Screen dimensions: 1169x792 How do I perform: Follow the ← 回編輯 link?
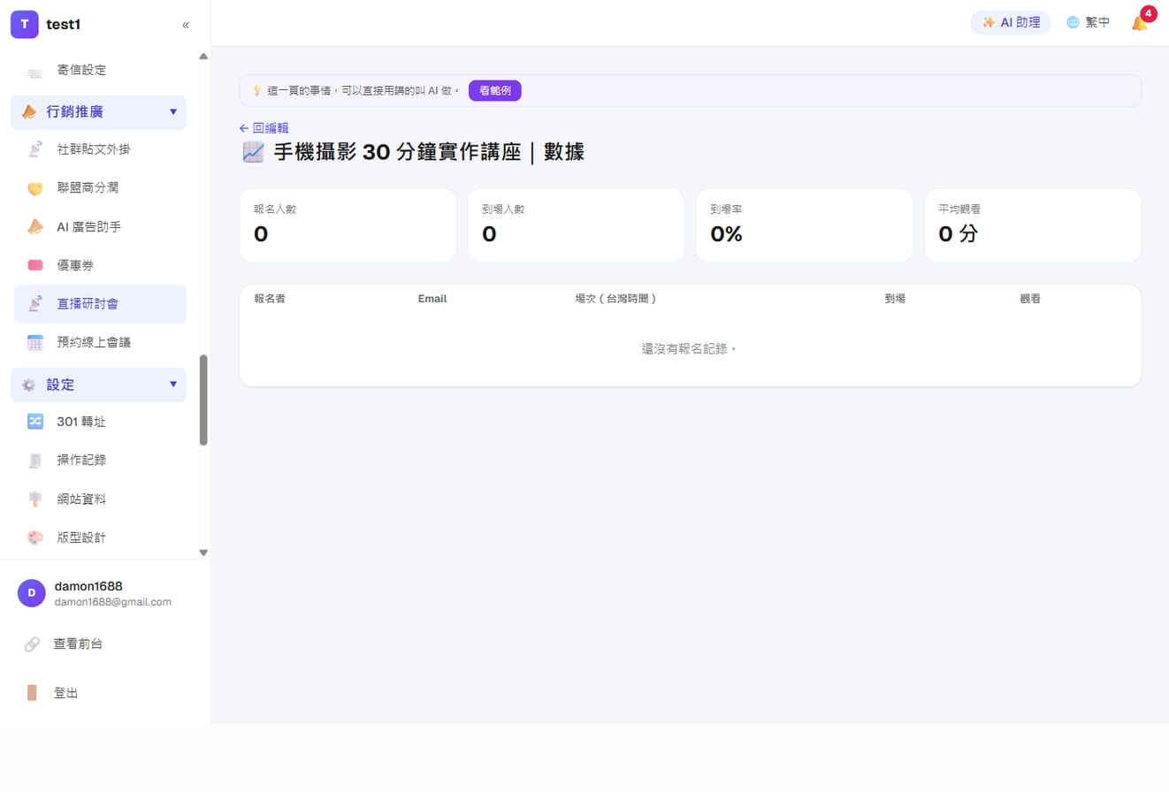264,128
